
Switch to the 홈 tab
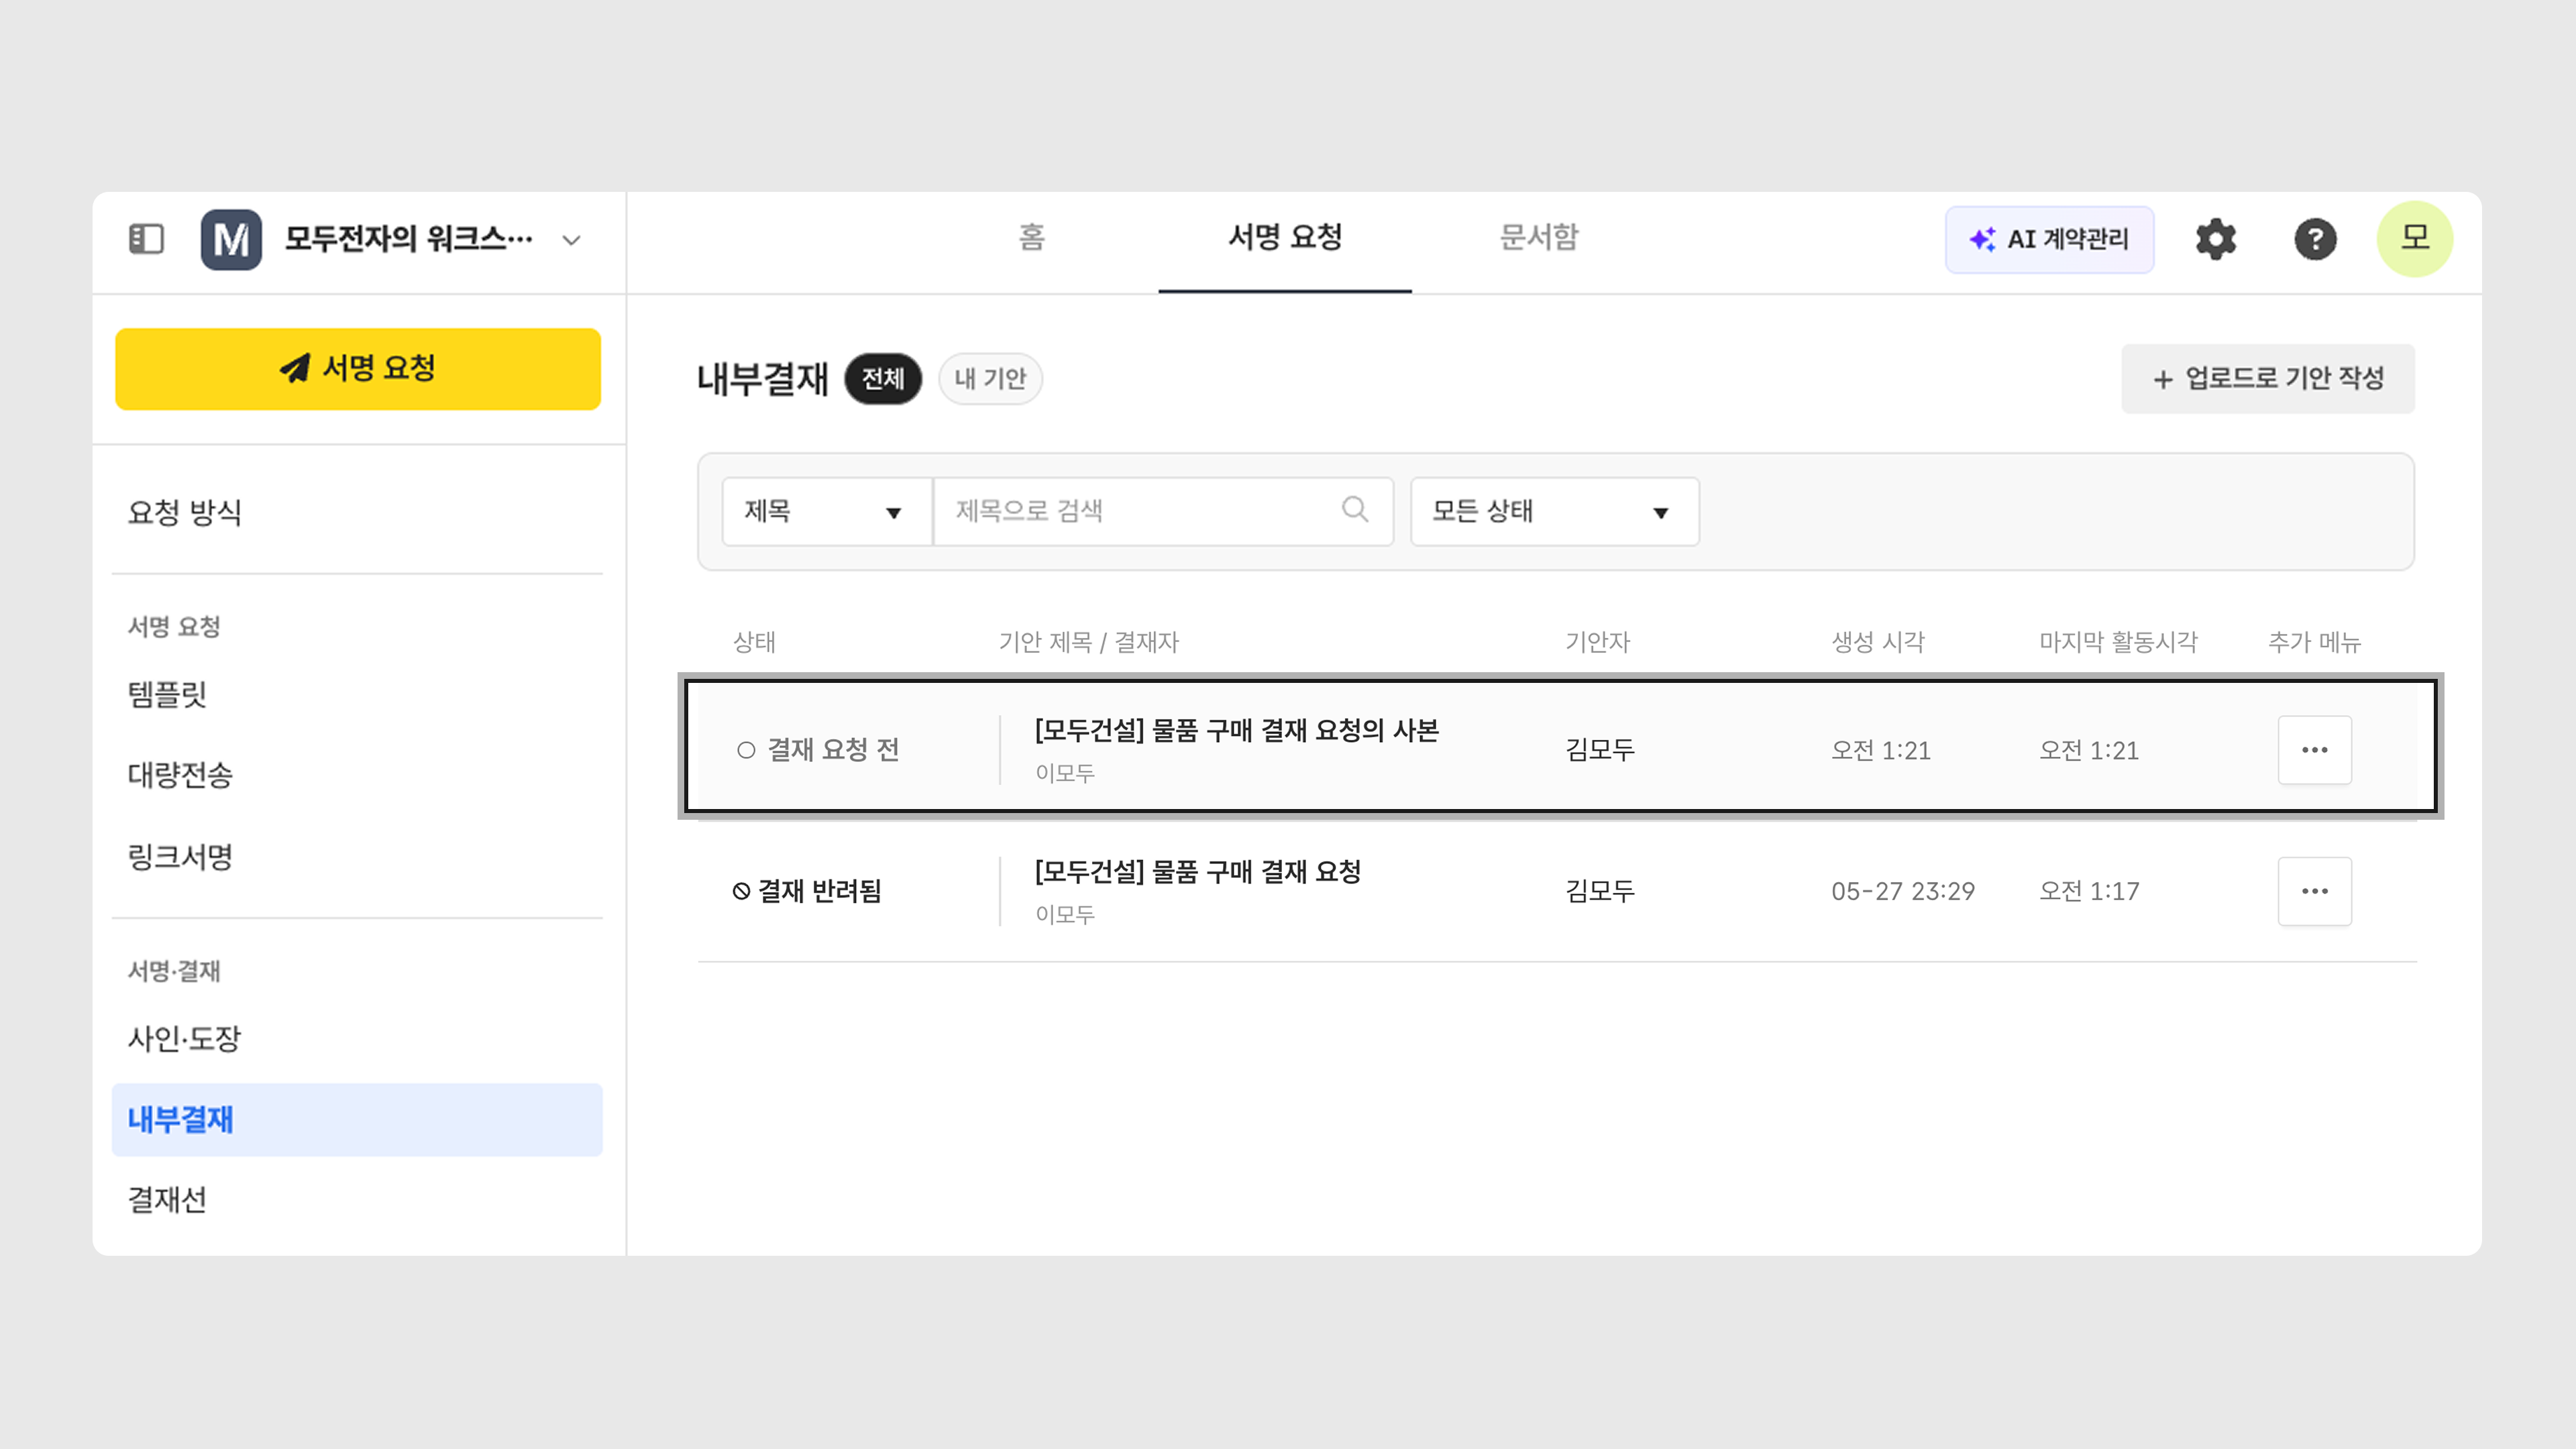point(1031,238)
